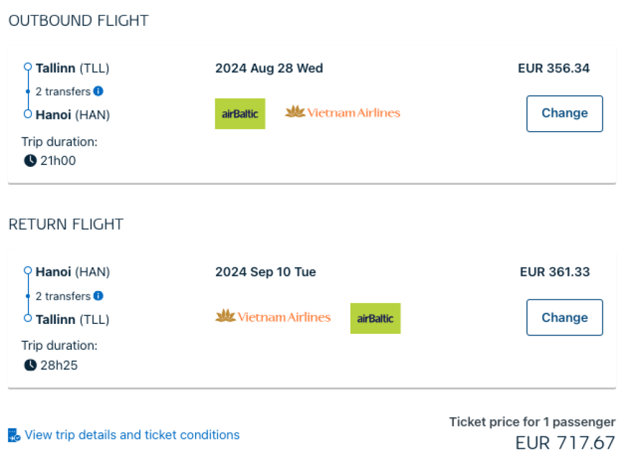
Task: Click outbound date 2024 Aug 28 Wed
Action: [269, 68]
